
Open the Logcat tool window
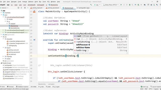56,87
